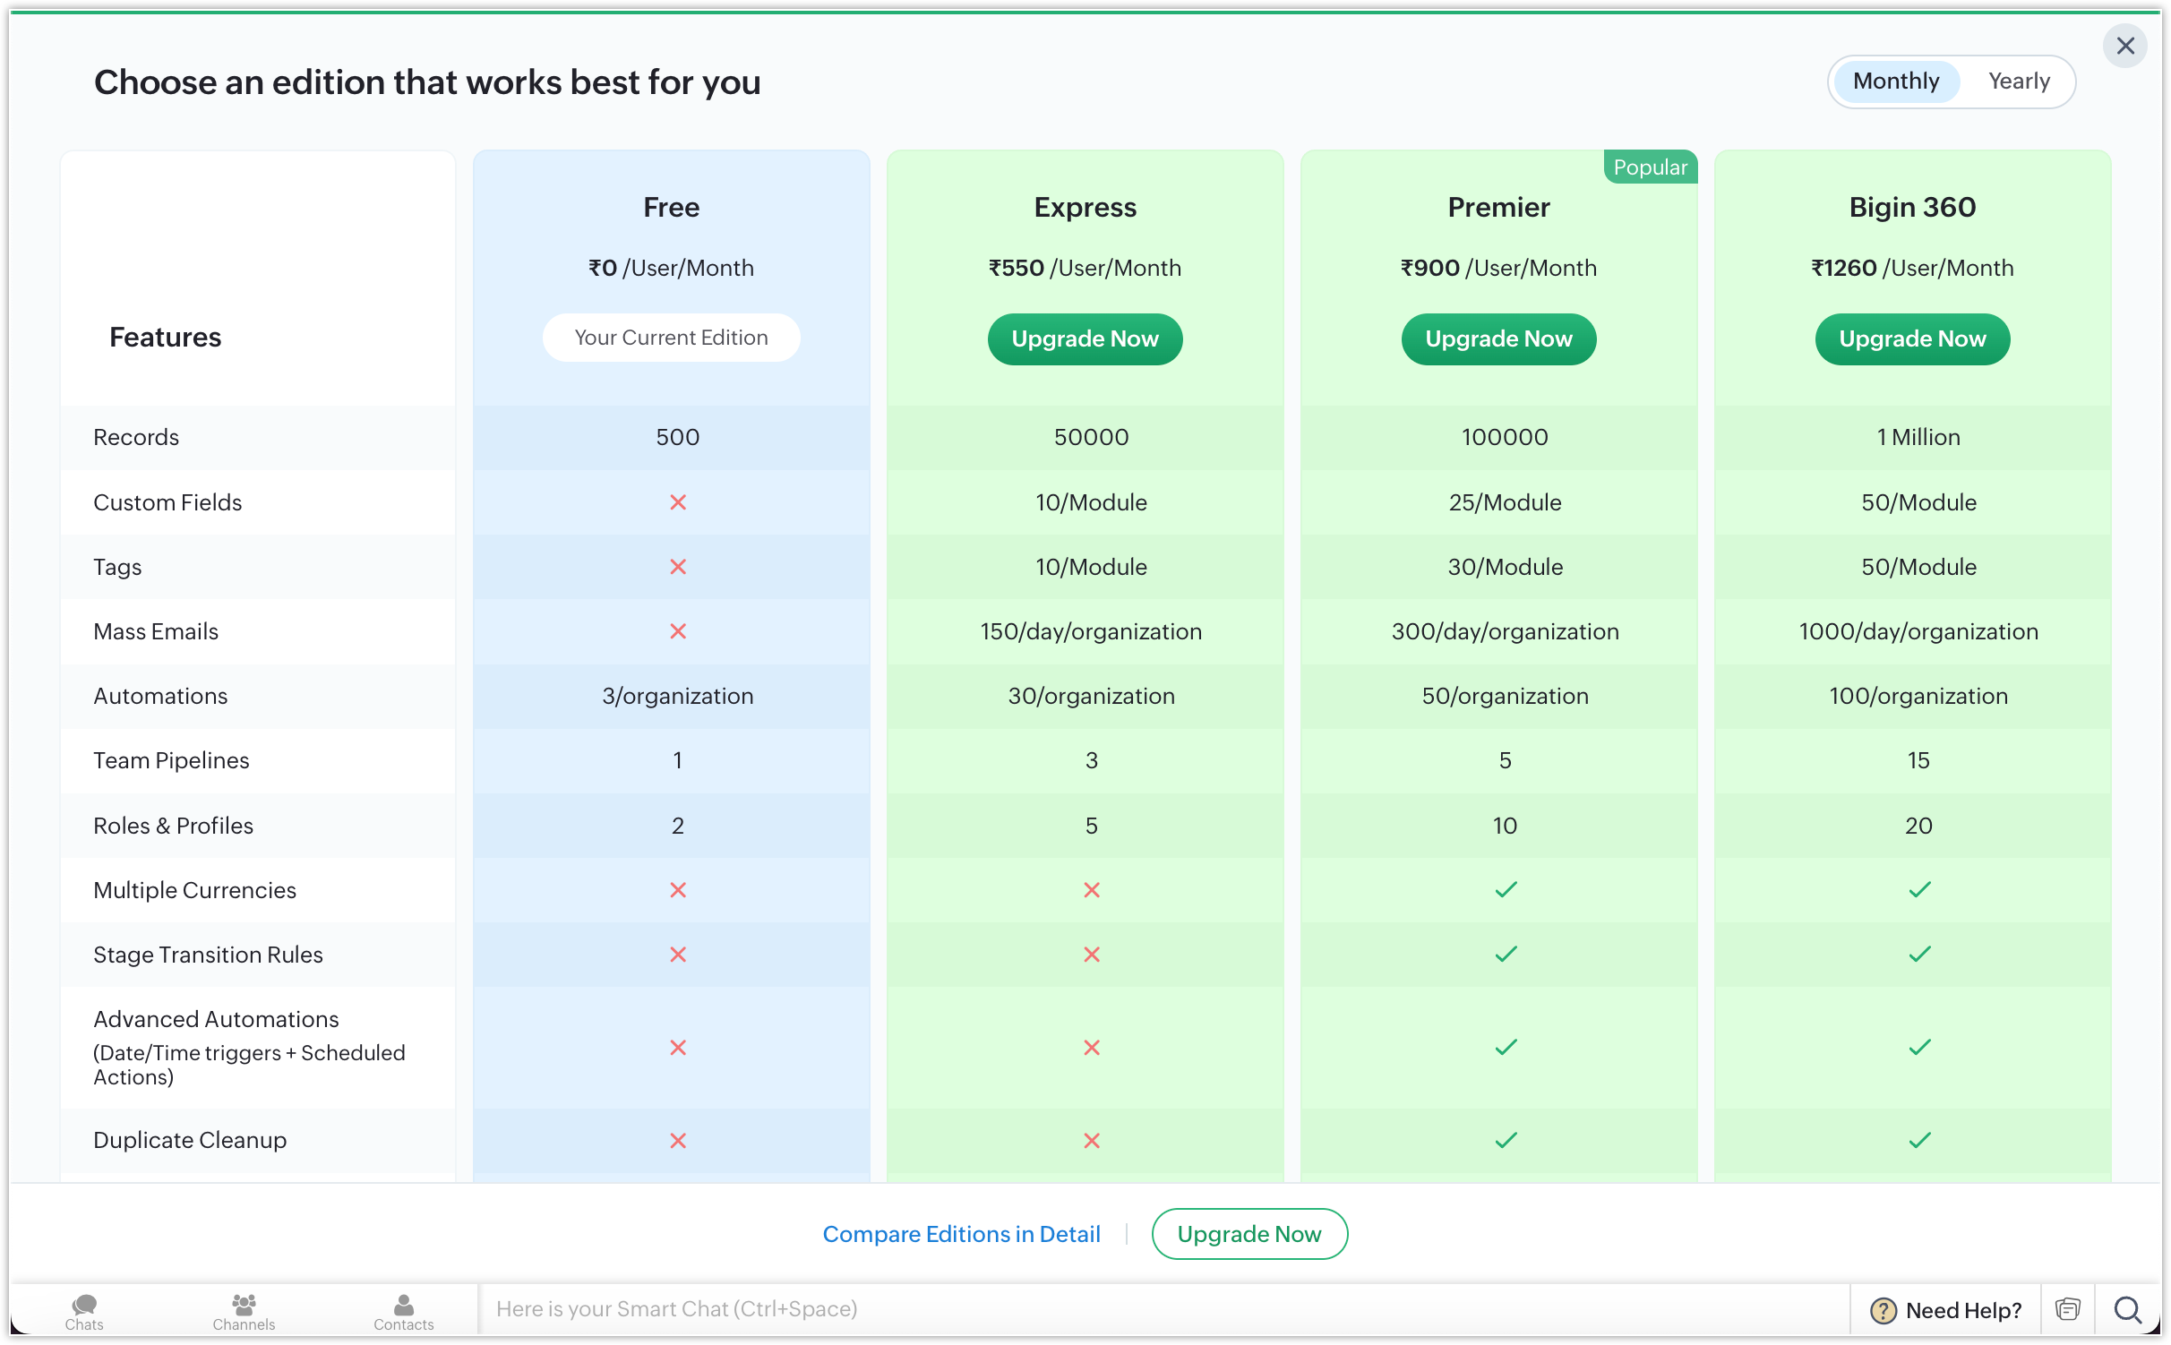Click the Express Duplicate Cleanup cross icon
Image resolution: width=2171 pixels, height=1345 pixels.
(x=1091, y=1140)
